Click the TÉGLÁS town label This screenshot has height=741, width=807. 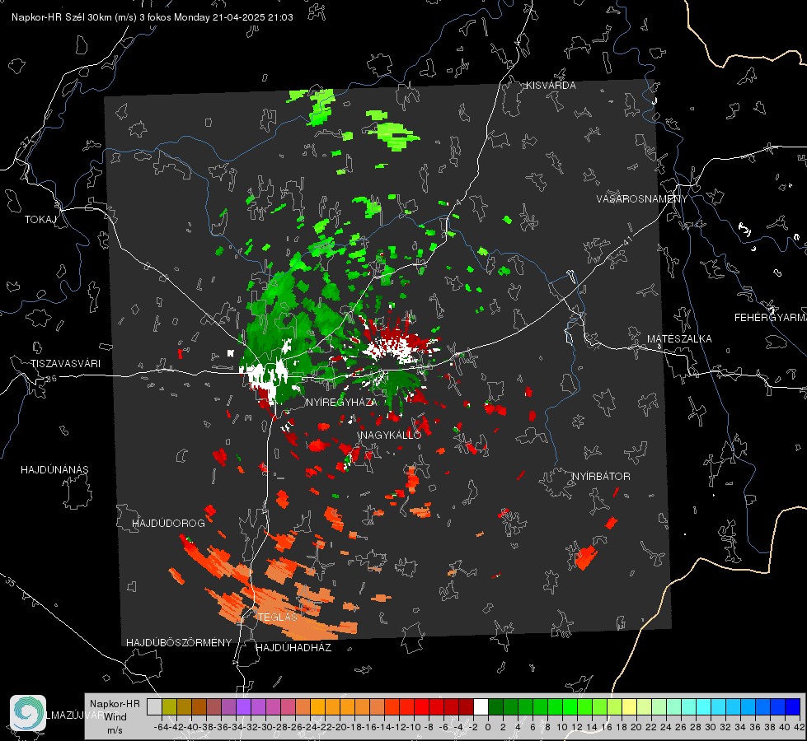click(x=278, y=617)
